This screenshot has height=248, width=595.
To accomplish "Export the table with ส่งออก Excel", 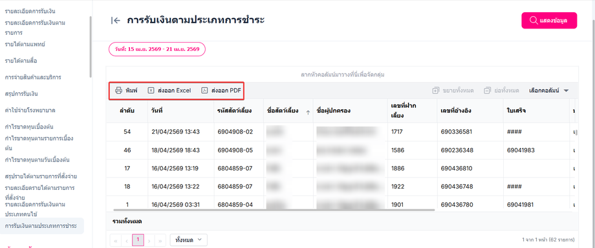I will 169,90.
